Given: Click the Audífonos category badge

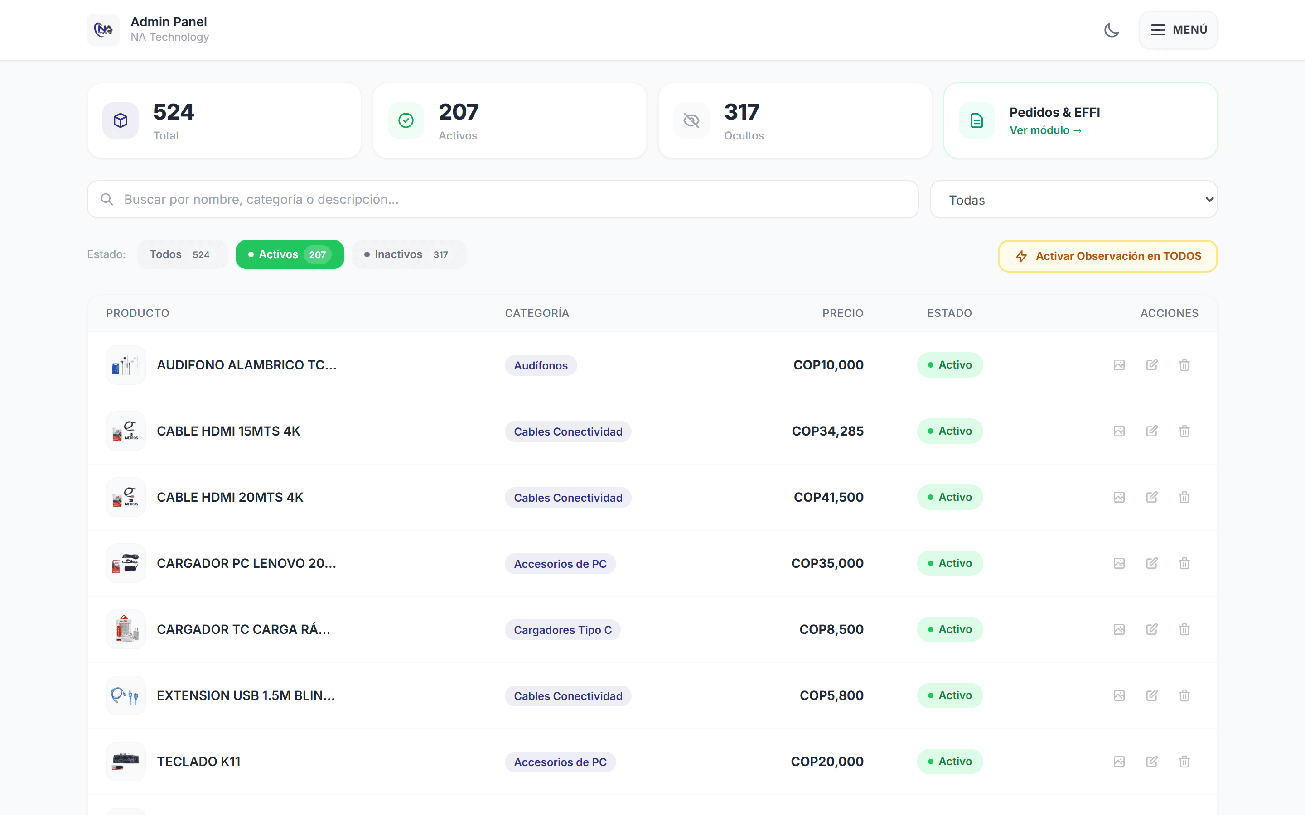Looking at the screenshot, I should click(540, 365).
